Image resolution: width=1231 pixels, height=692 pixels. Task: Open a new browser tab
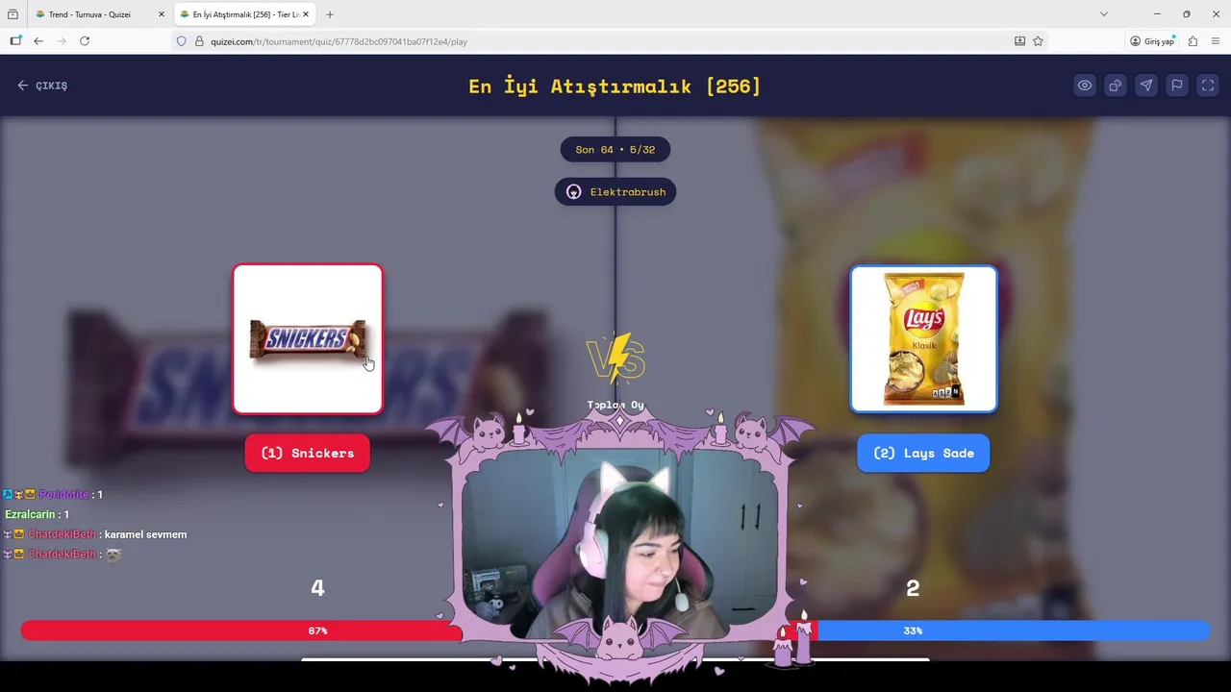330,14
